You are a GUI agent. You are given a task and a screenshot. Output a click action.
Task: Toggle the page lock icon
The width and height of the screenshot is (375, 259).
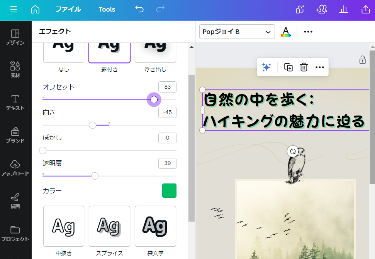tap(363, 60)
